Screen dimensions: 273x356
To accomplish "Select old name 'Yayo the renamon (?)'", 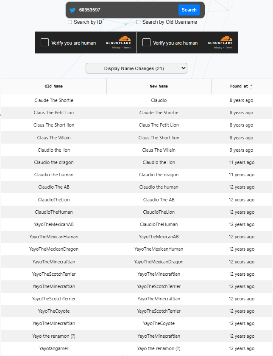I will (x=54, y=336).
